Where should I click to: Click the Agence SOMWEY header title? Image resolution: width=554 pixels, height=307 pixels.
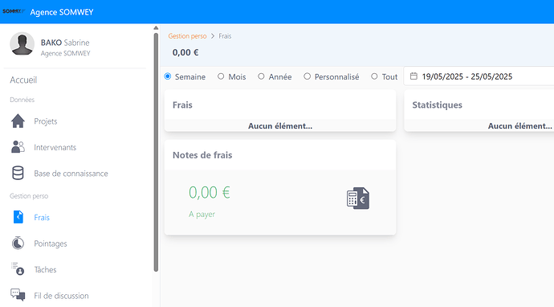(62, 12)
